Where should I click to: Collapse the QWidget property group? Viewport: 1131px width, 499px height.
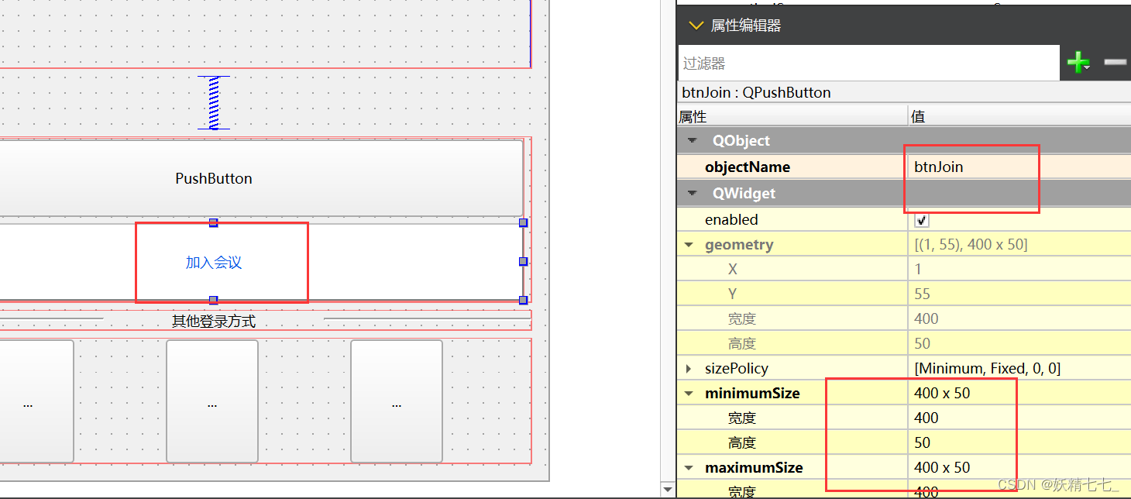click(x=692, y=194)
